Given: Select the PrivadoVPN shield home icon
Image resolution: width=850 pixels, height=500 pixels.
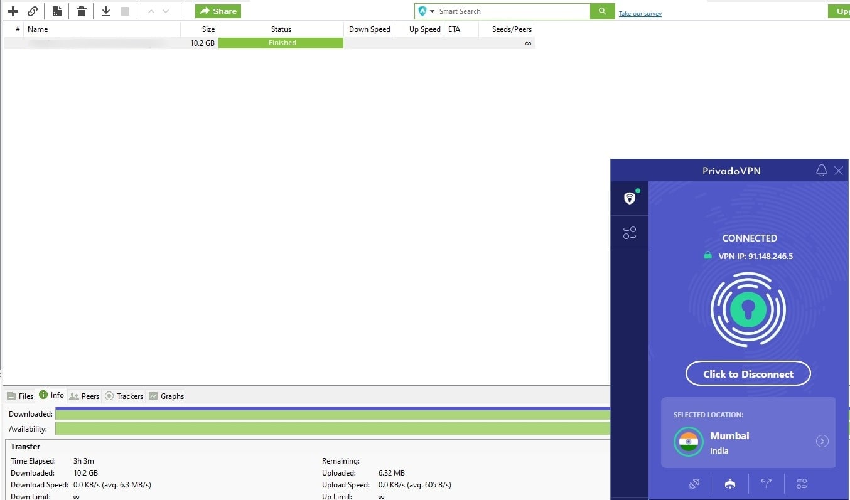Looking at the screenshot, I should coord(630,198).
